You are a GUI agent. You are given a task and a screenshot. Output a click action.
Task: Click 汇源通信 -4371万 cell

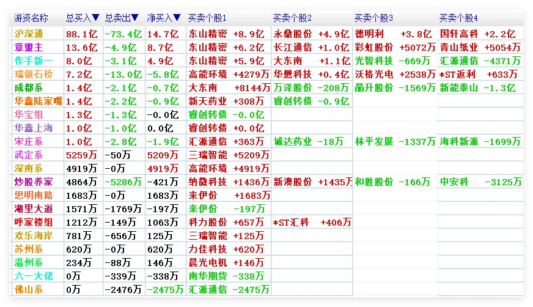[x=480, y=61]
